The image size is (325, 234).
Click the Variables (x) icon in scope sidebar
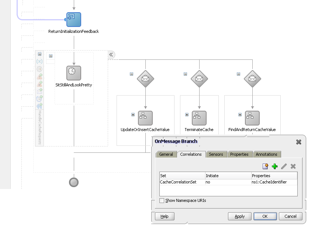[39, 61]
